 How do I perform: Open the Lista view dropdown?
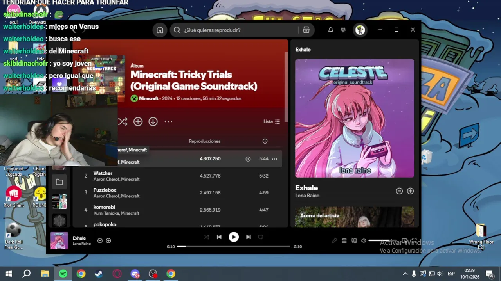coord(272,122)
